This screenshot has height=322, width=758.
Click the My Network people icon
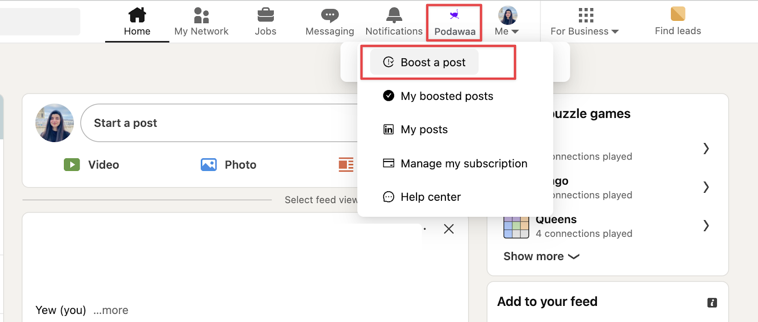201,15
